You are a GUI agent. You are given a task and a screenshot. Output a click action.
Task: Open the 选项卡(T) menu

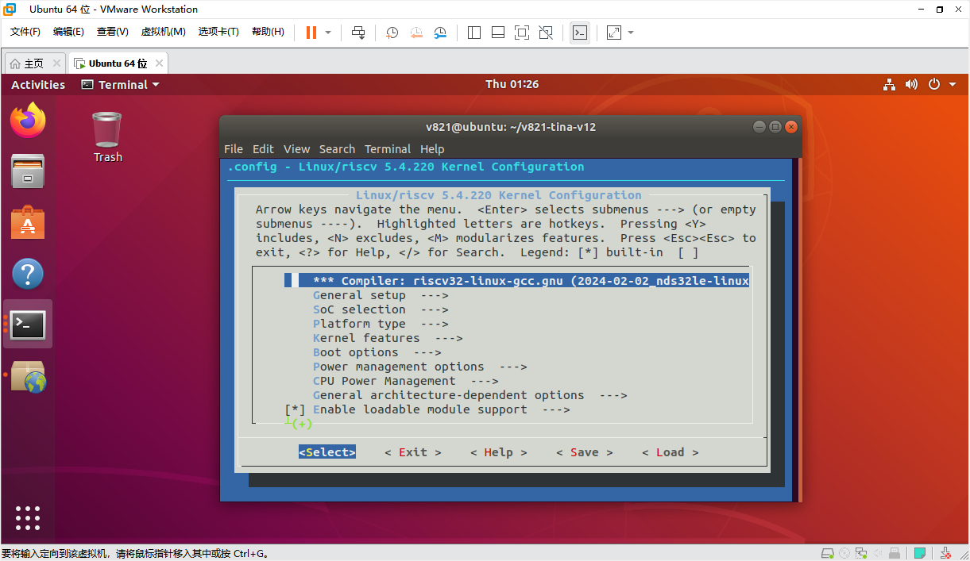pyautogui.click(x=218, y=32)
